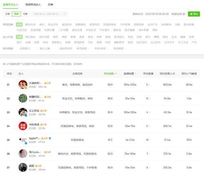The image size is (204, 173).
Task: Open the 锅哥 creator name
Action: pyautogui.click(x=31, y=166)
